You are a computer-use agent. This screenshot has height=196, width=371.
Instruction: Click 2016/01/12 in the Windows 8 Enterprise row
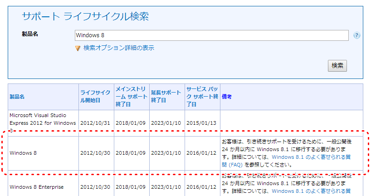[201, 187]
